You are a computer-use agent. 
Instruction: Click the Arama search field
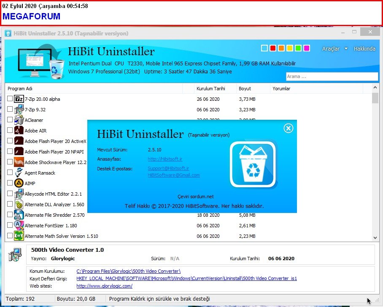(332, 76)
